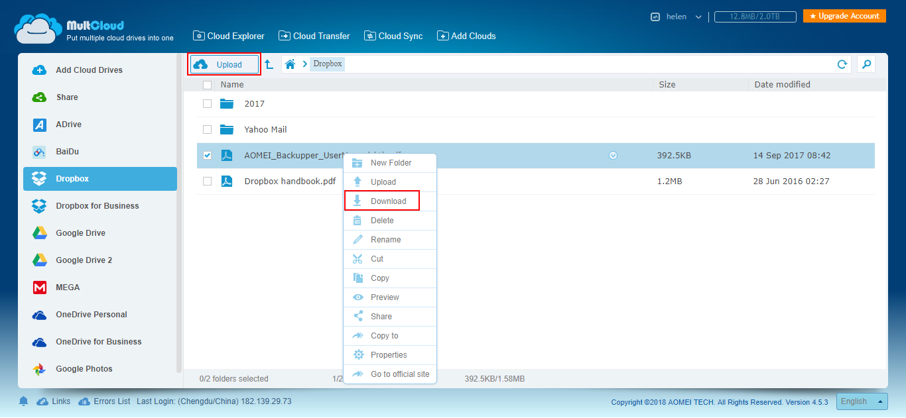Choose Upload from the context menu
Screen dimensions: 906x418
click(x=390, y=182)
